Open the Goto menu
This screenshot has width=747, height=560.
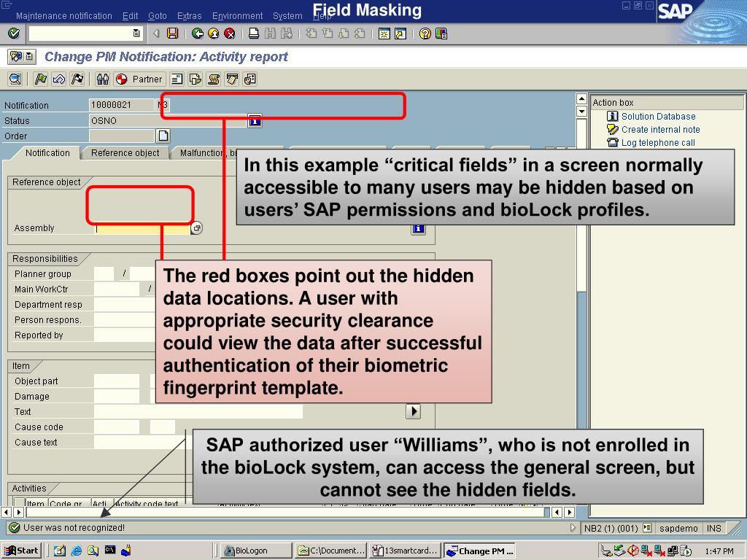[158, 16]
